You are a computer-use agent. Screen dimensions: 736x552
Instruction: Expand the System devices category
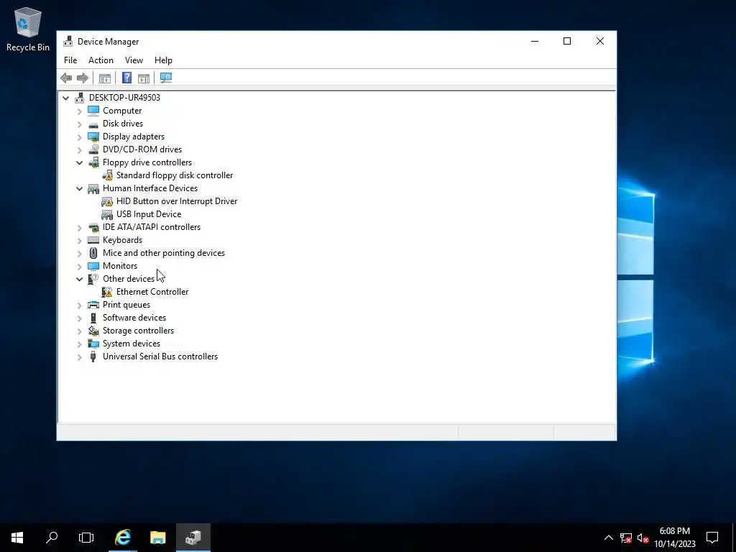[79, 344]
